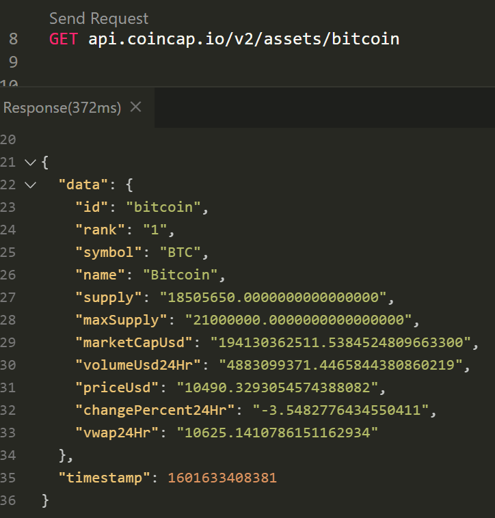Viewport: 495px width, 518px height.
Task: Click the "supply" key on line 27
Action: tap(109, 298)
